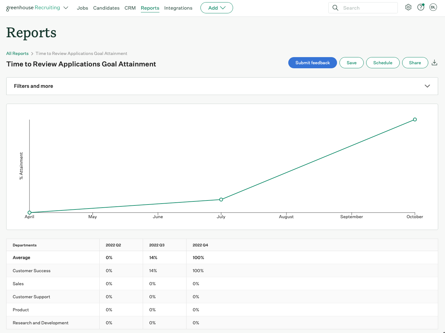
Task: Open the DL user avatar menu
Action: (433, 7)
